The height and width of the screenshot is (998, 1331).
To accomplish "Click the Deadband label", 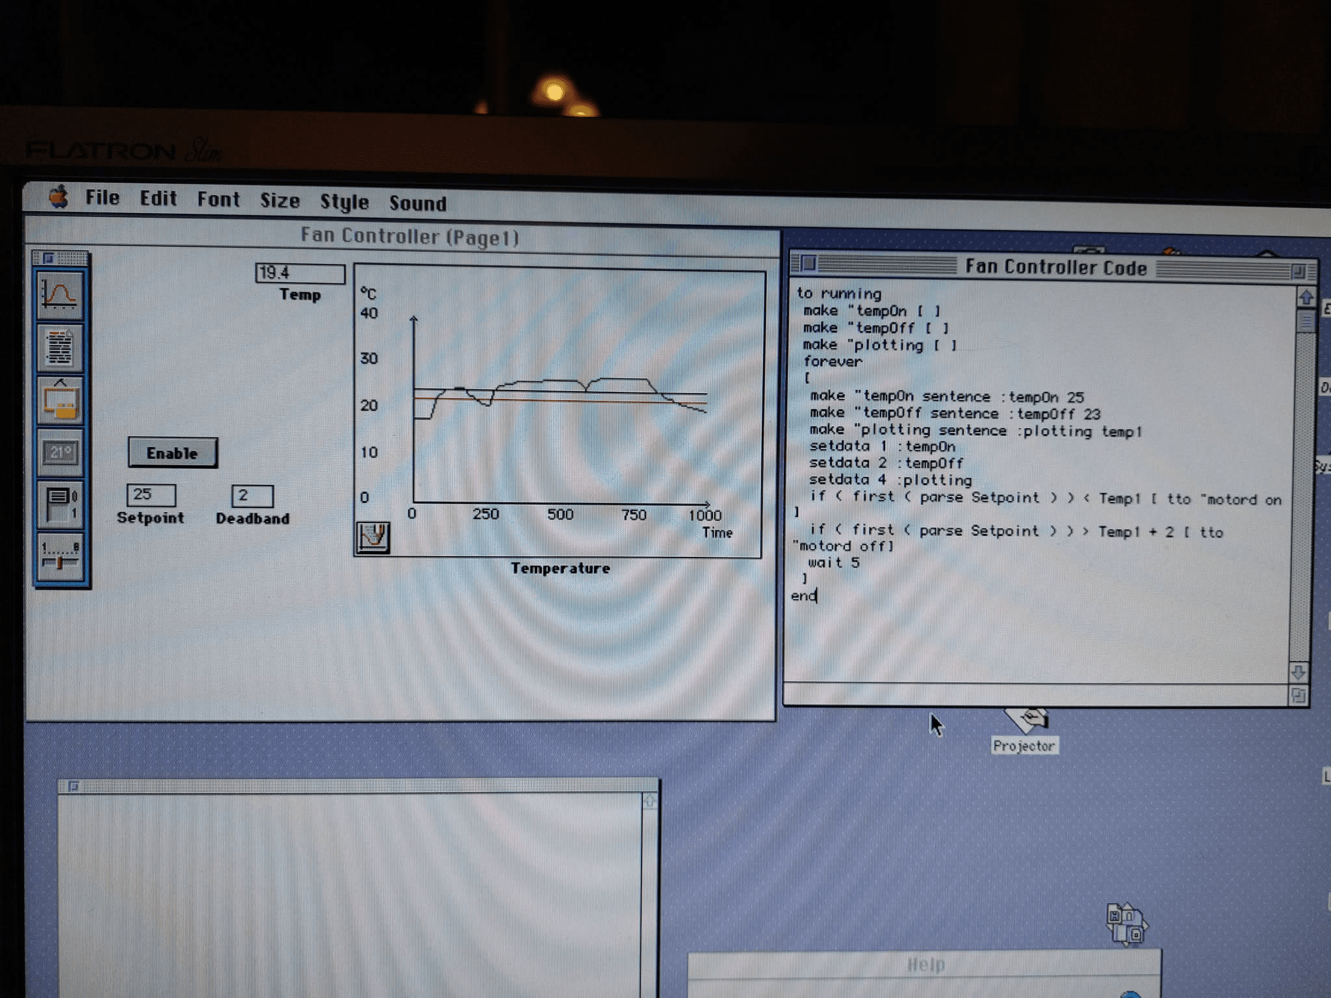I will pyautogui.click(x=253, y=518).
